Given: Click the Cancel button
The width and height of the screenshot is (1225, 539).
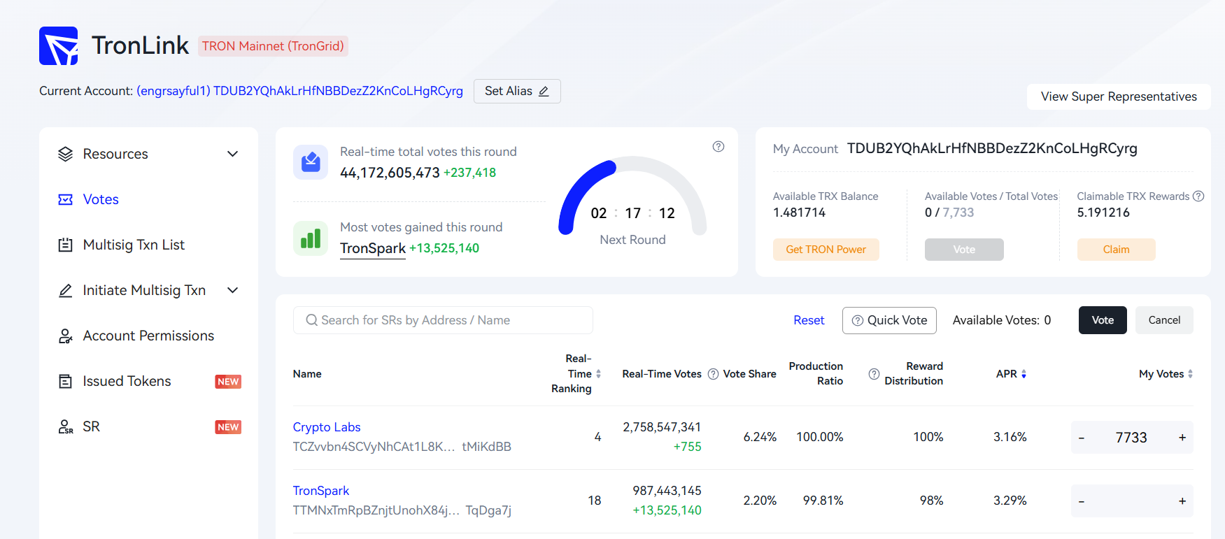Looking at the screenshot, I should 1164,320.
